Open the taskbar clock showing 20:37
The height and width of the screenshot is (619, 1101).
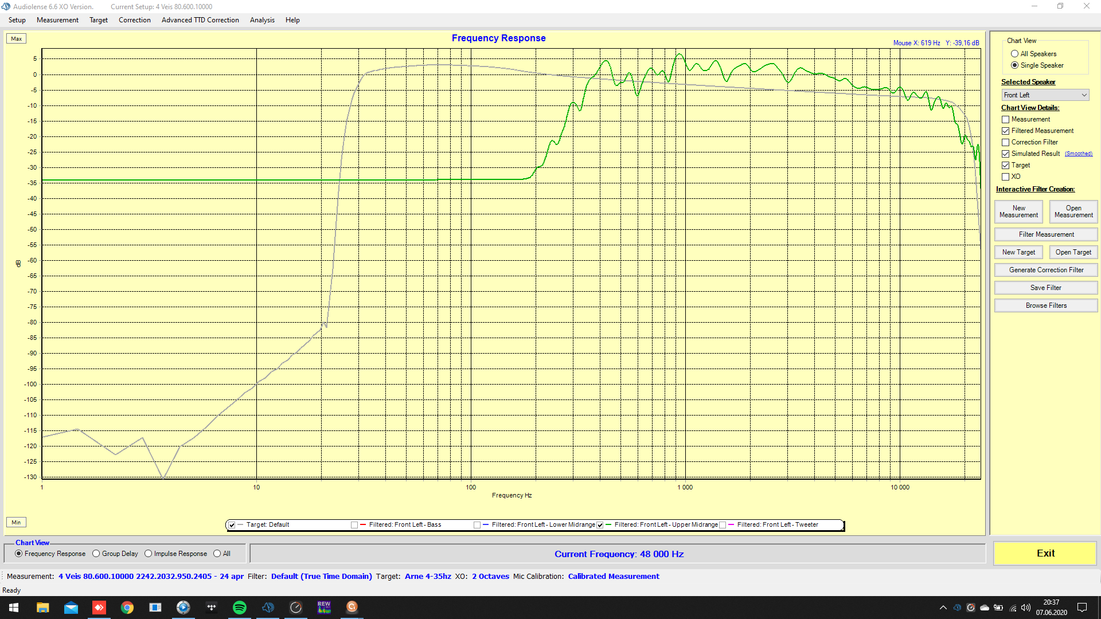click(x=1051, y=608)
